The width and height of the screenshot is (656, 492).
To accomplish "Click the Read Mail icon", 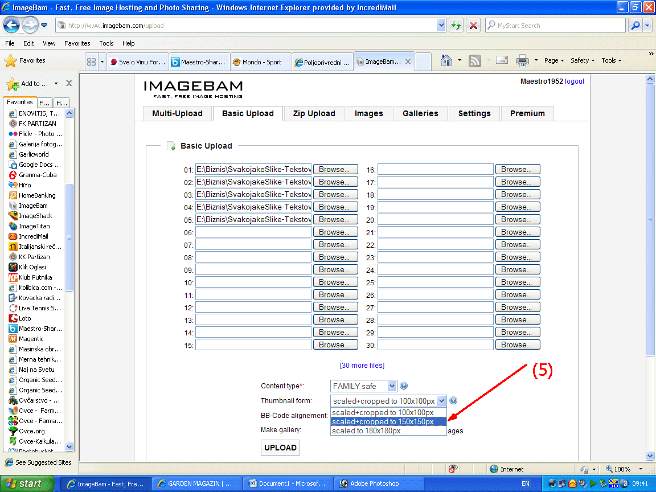I will 502,60.
